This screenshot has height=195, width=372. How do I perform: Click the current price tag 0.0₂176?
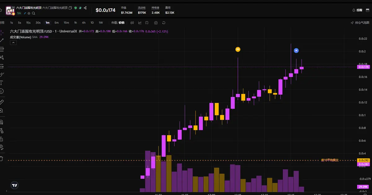(x=363, y=67)
